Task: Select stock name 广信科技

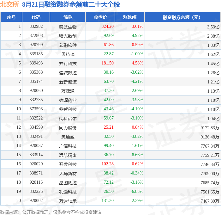Action: [x=68, y=146]
